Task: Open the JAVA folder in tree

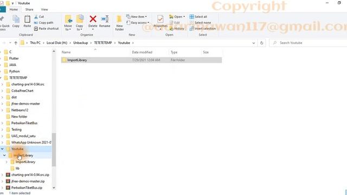Action: [x=12, y=65]
